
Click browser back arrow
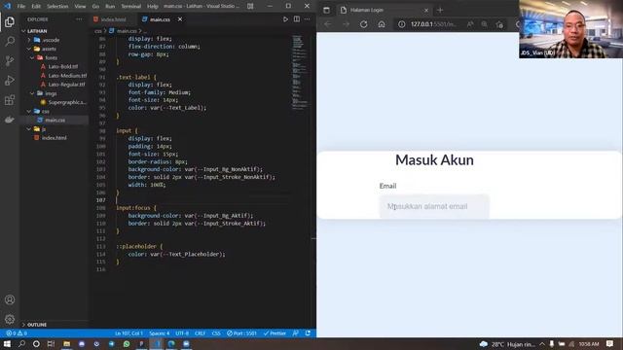tap(327, 24)
